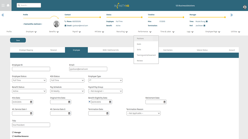Toggle the Workflow Resource checkbox
Image resolution: width=248 pixels, height=139 pixels.
(13, 136)
